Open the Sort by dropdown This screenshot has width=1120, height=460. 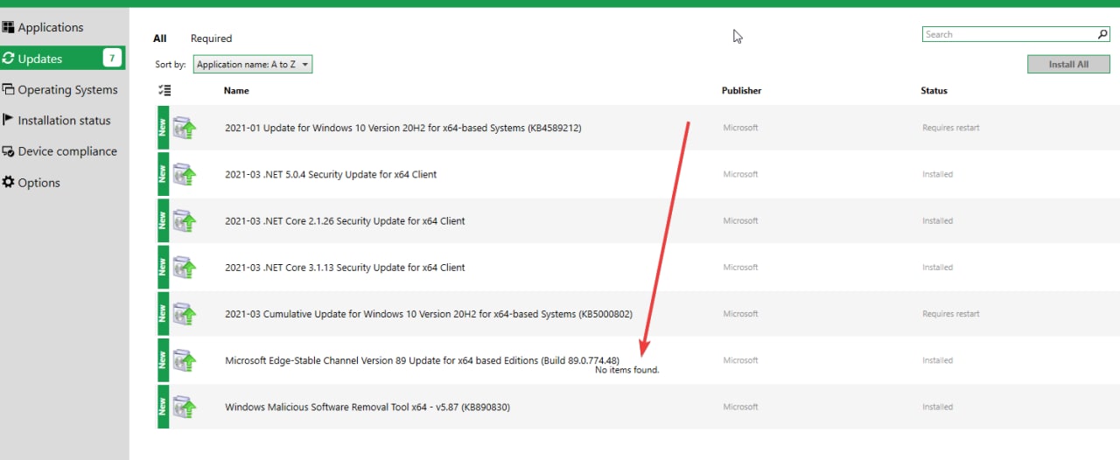tap(252, 65)
